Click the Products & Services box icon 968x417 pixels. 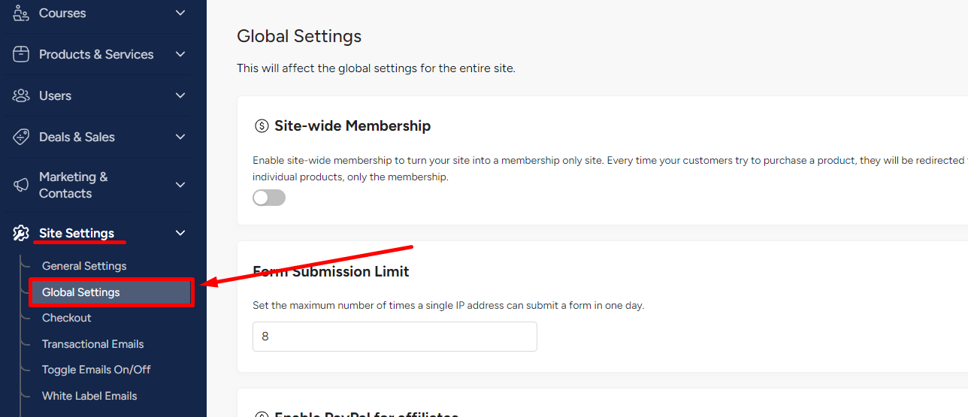[x=21, y=54]
